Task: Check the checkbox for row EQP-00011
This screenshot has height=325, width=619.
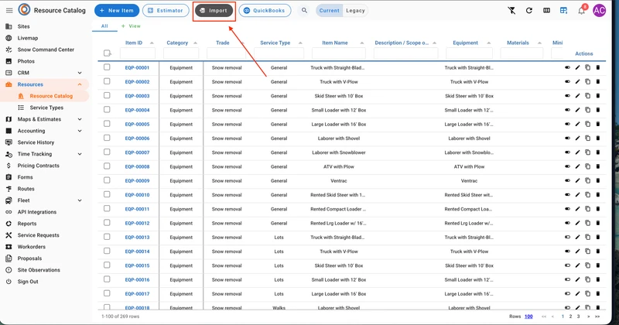Action: tap(107, 208)
